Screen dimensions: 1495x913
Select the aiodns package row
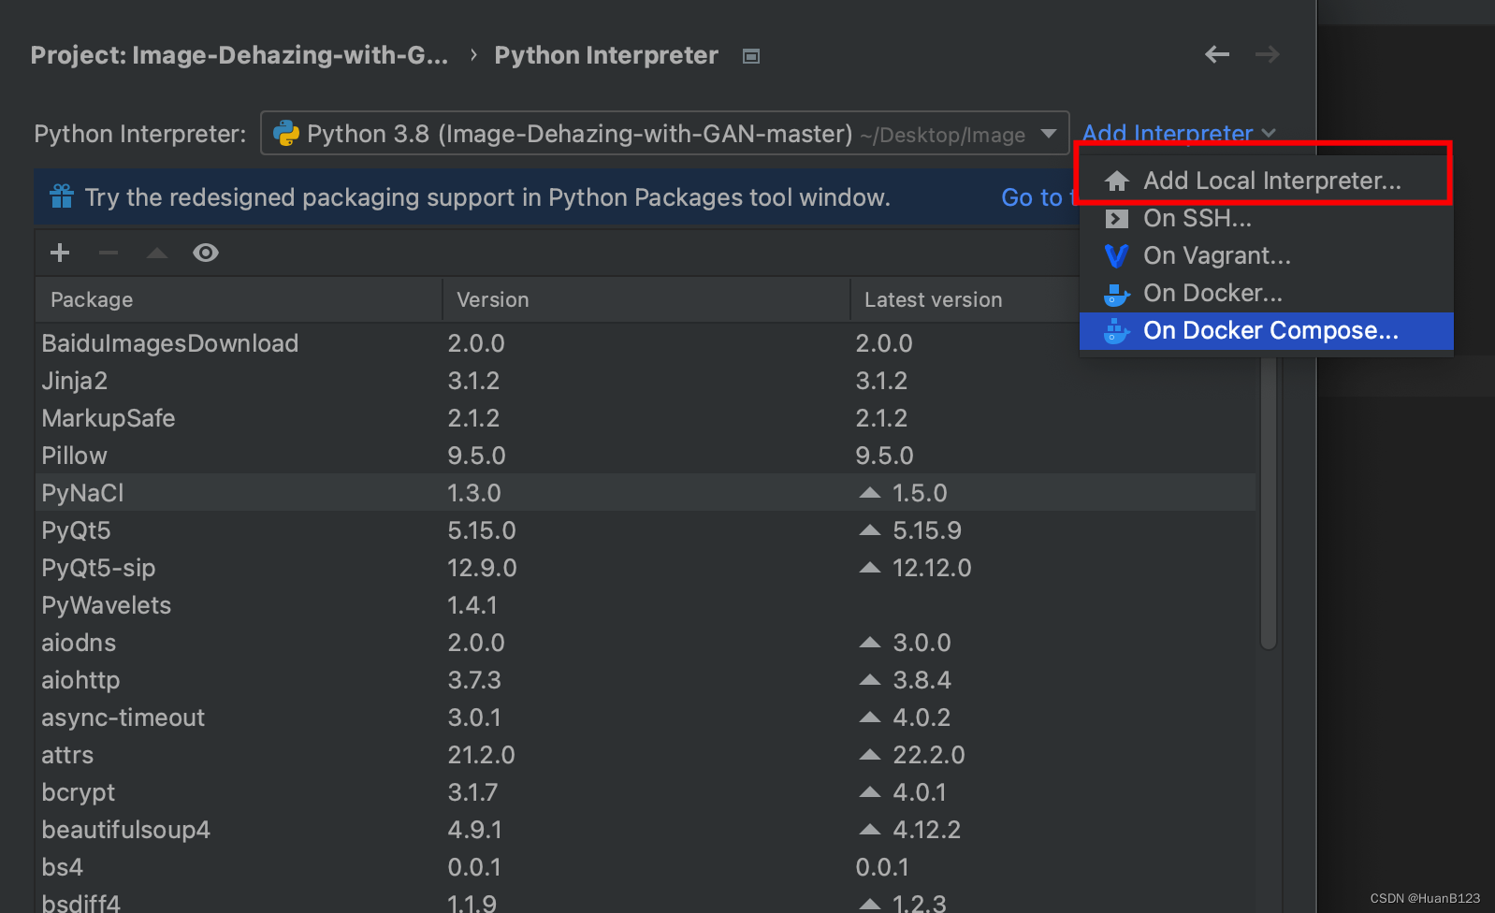coord(646,643)
